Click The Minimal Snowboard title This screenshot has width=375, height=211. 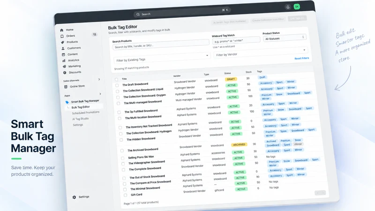click(145, 188)
